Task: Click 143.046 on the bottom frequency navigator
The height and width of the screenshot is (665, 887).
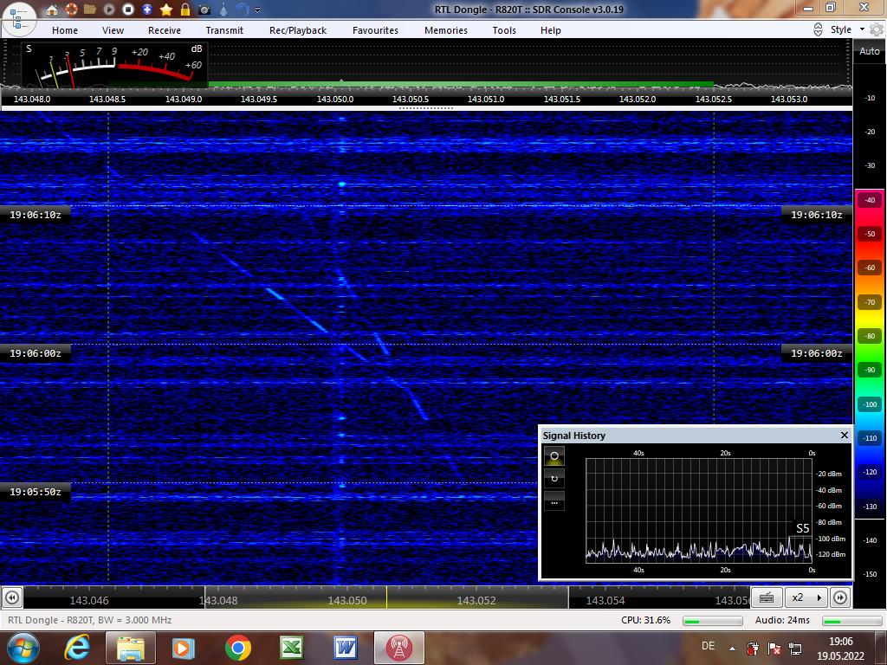Action: (89, 601)
